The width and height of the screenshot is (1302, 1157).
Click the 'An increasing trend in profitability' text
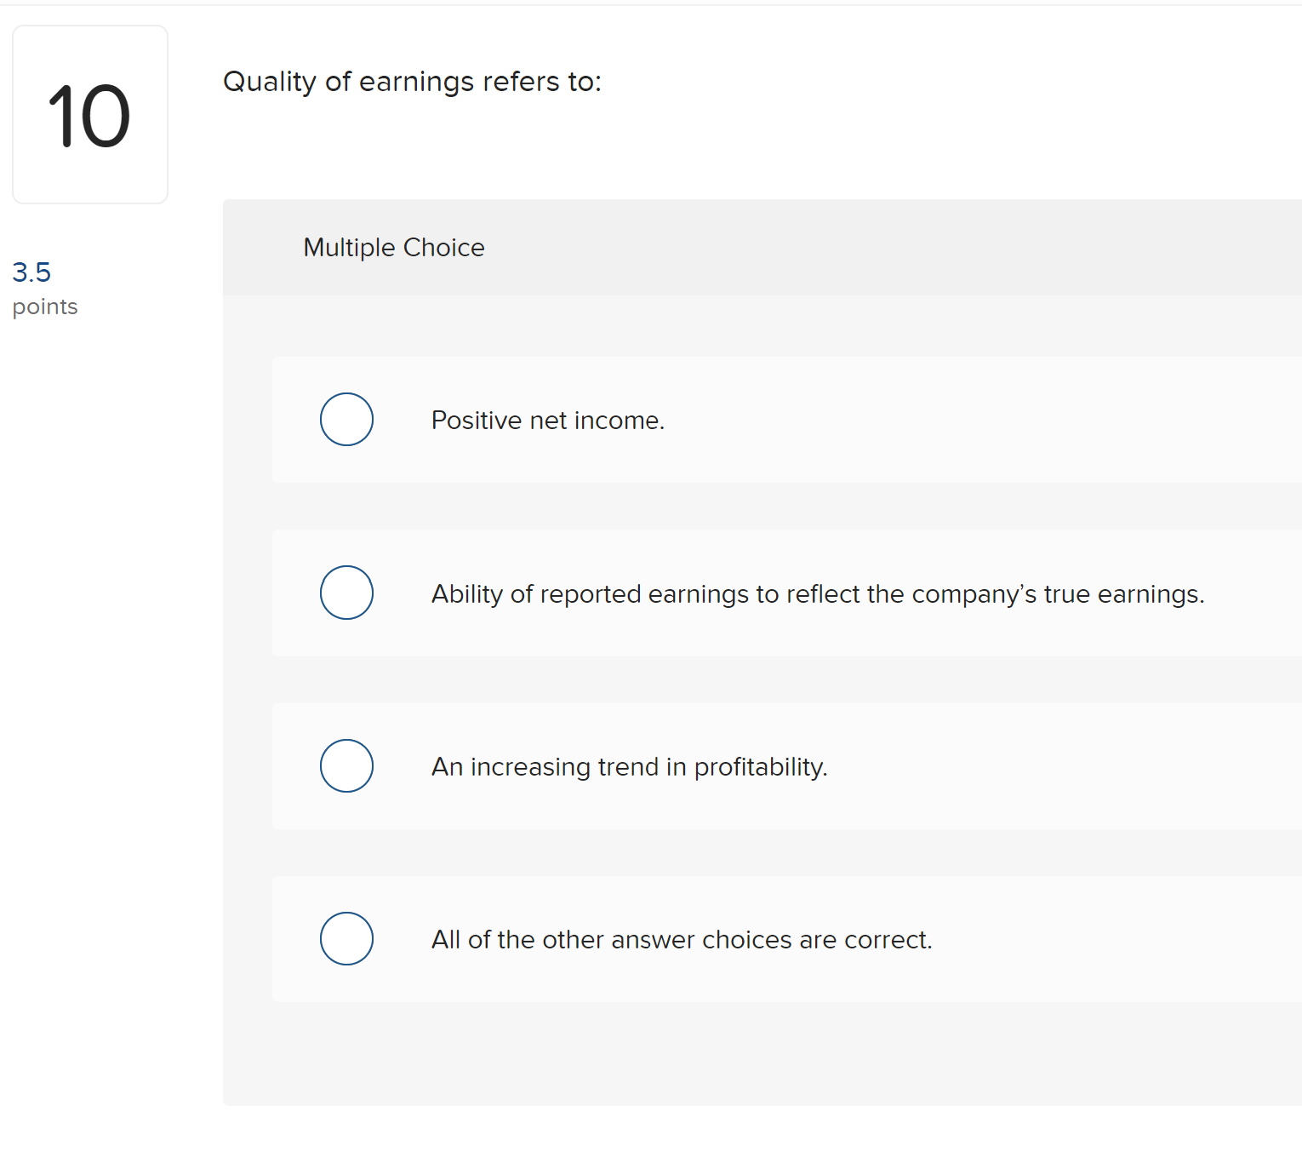click(629, 766)
